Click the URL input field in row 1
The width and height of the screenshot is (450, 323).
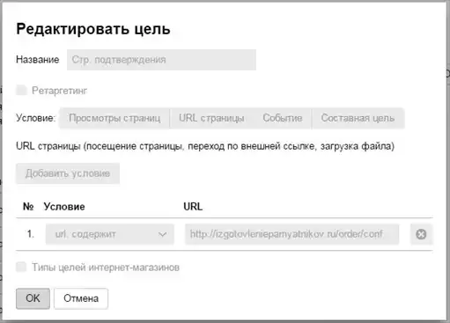[291, 234]
